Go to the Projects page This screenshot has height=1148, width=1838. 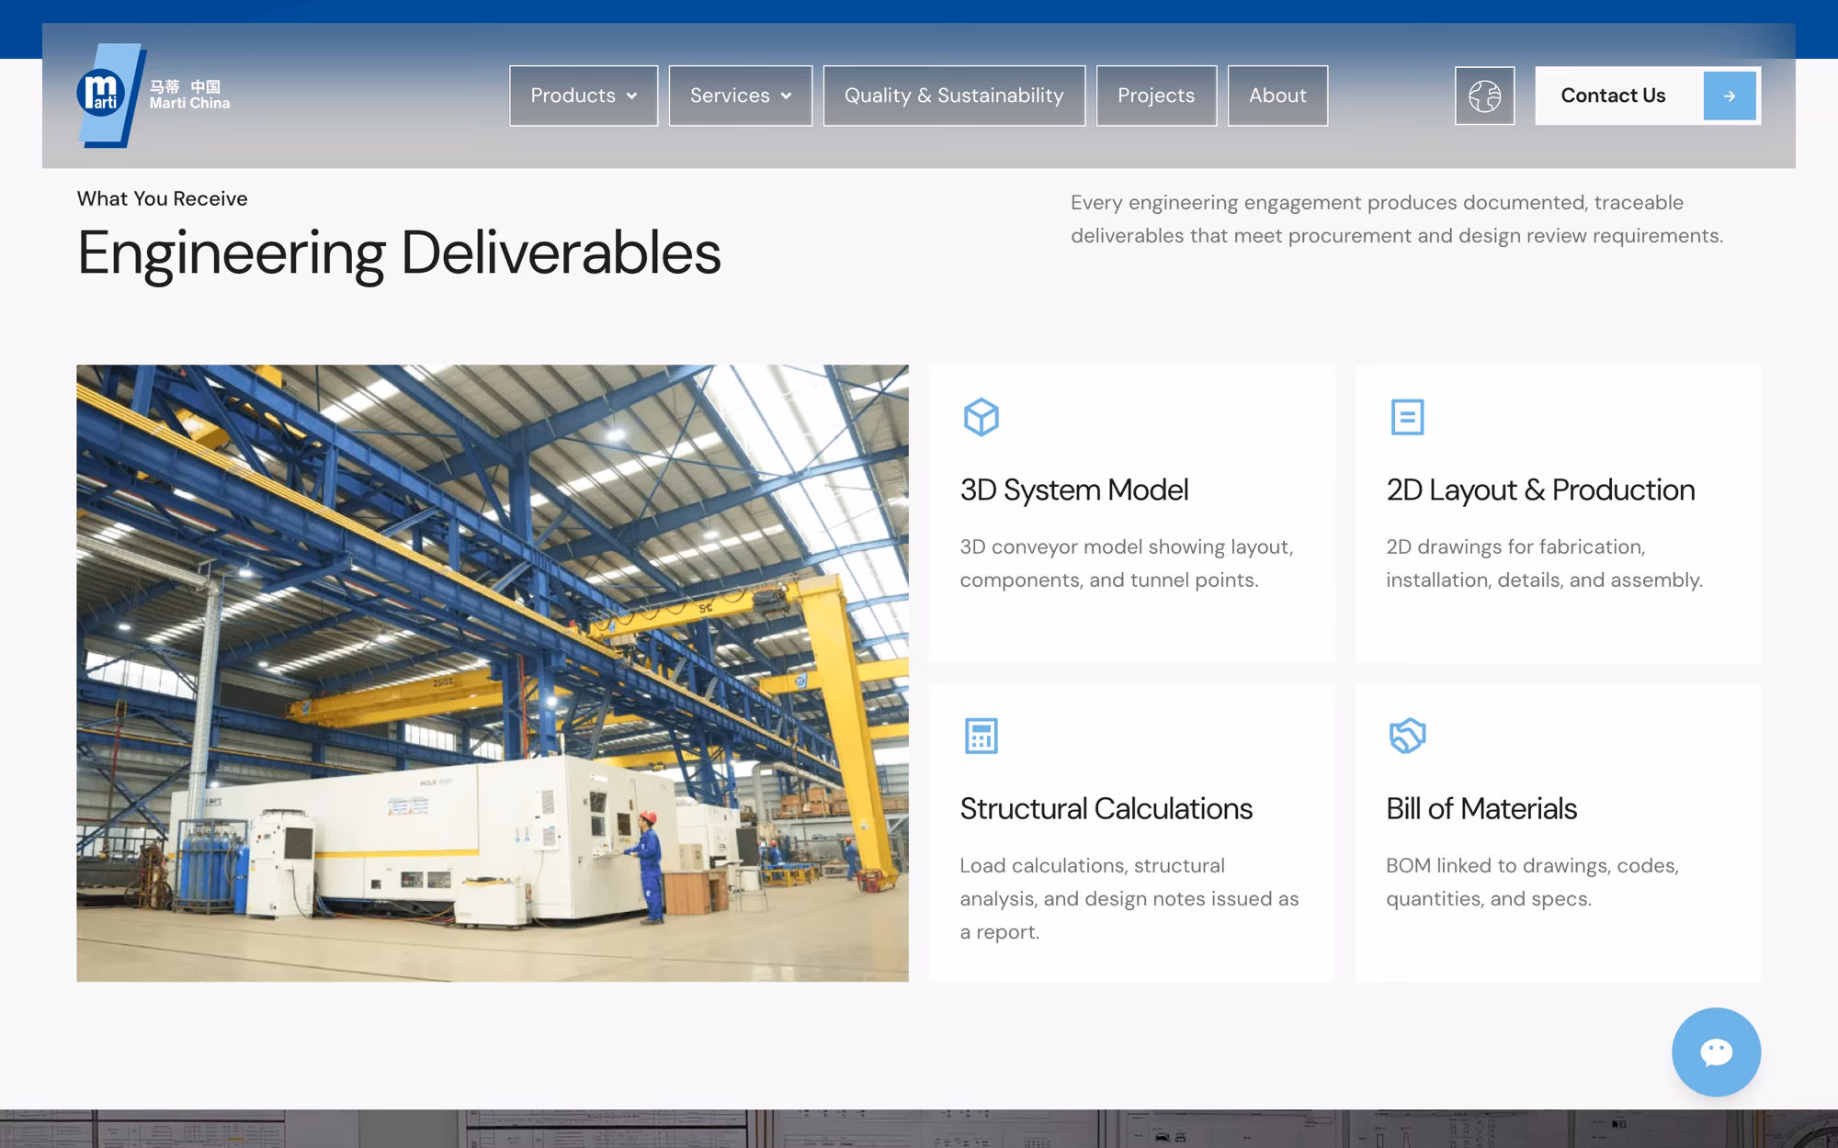click(1156, 96)
